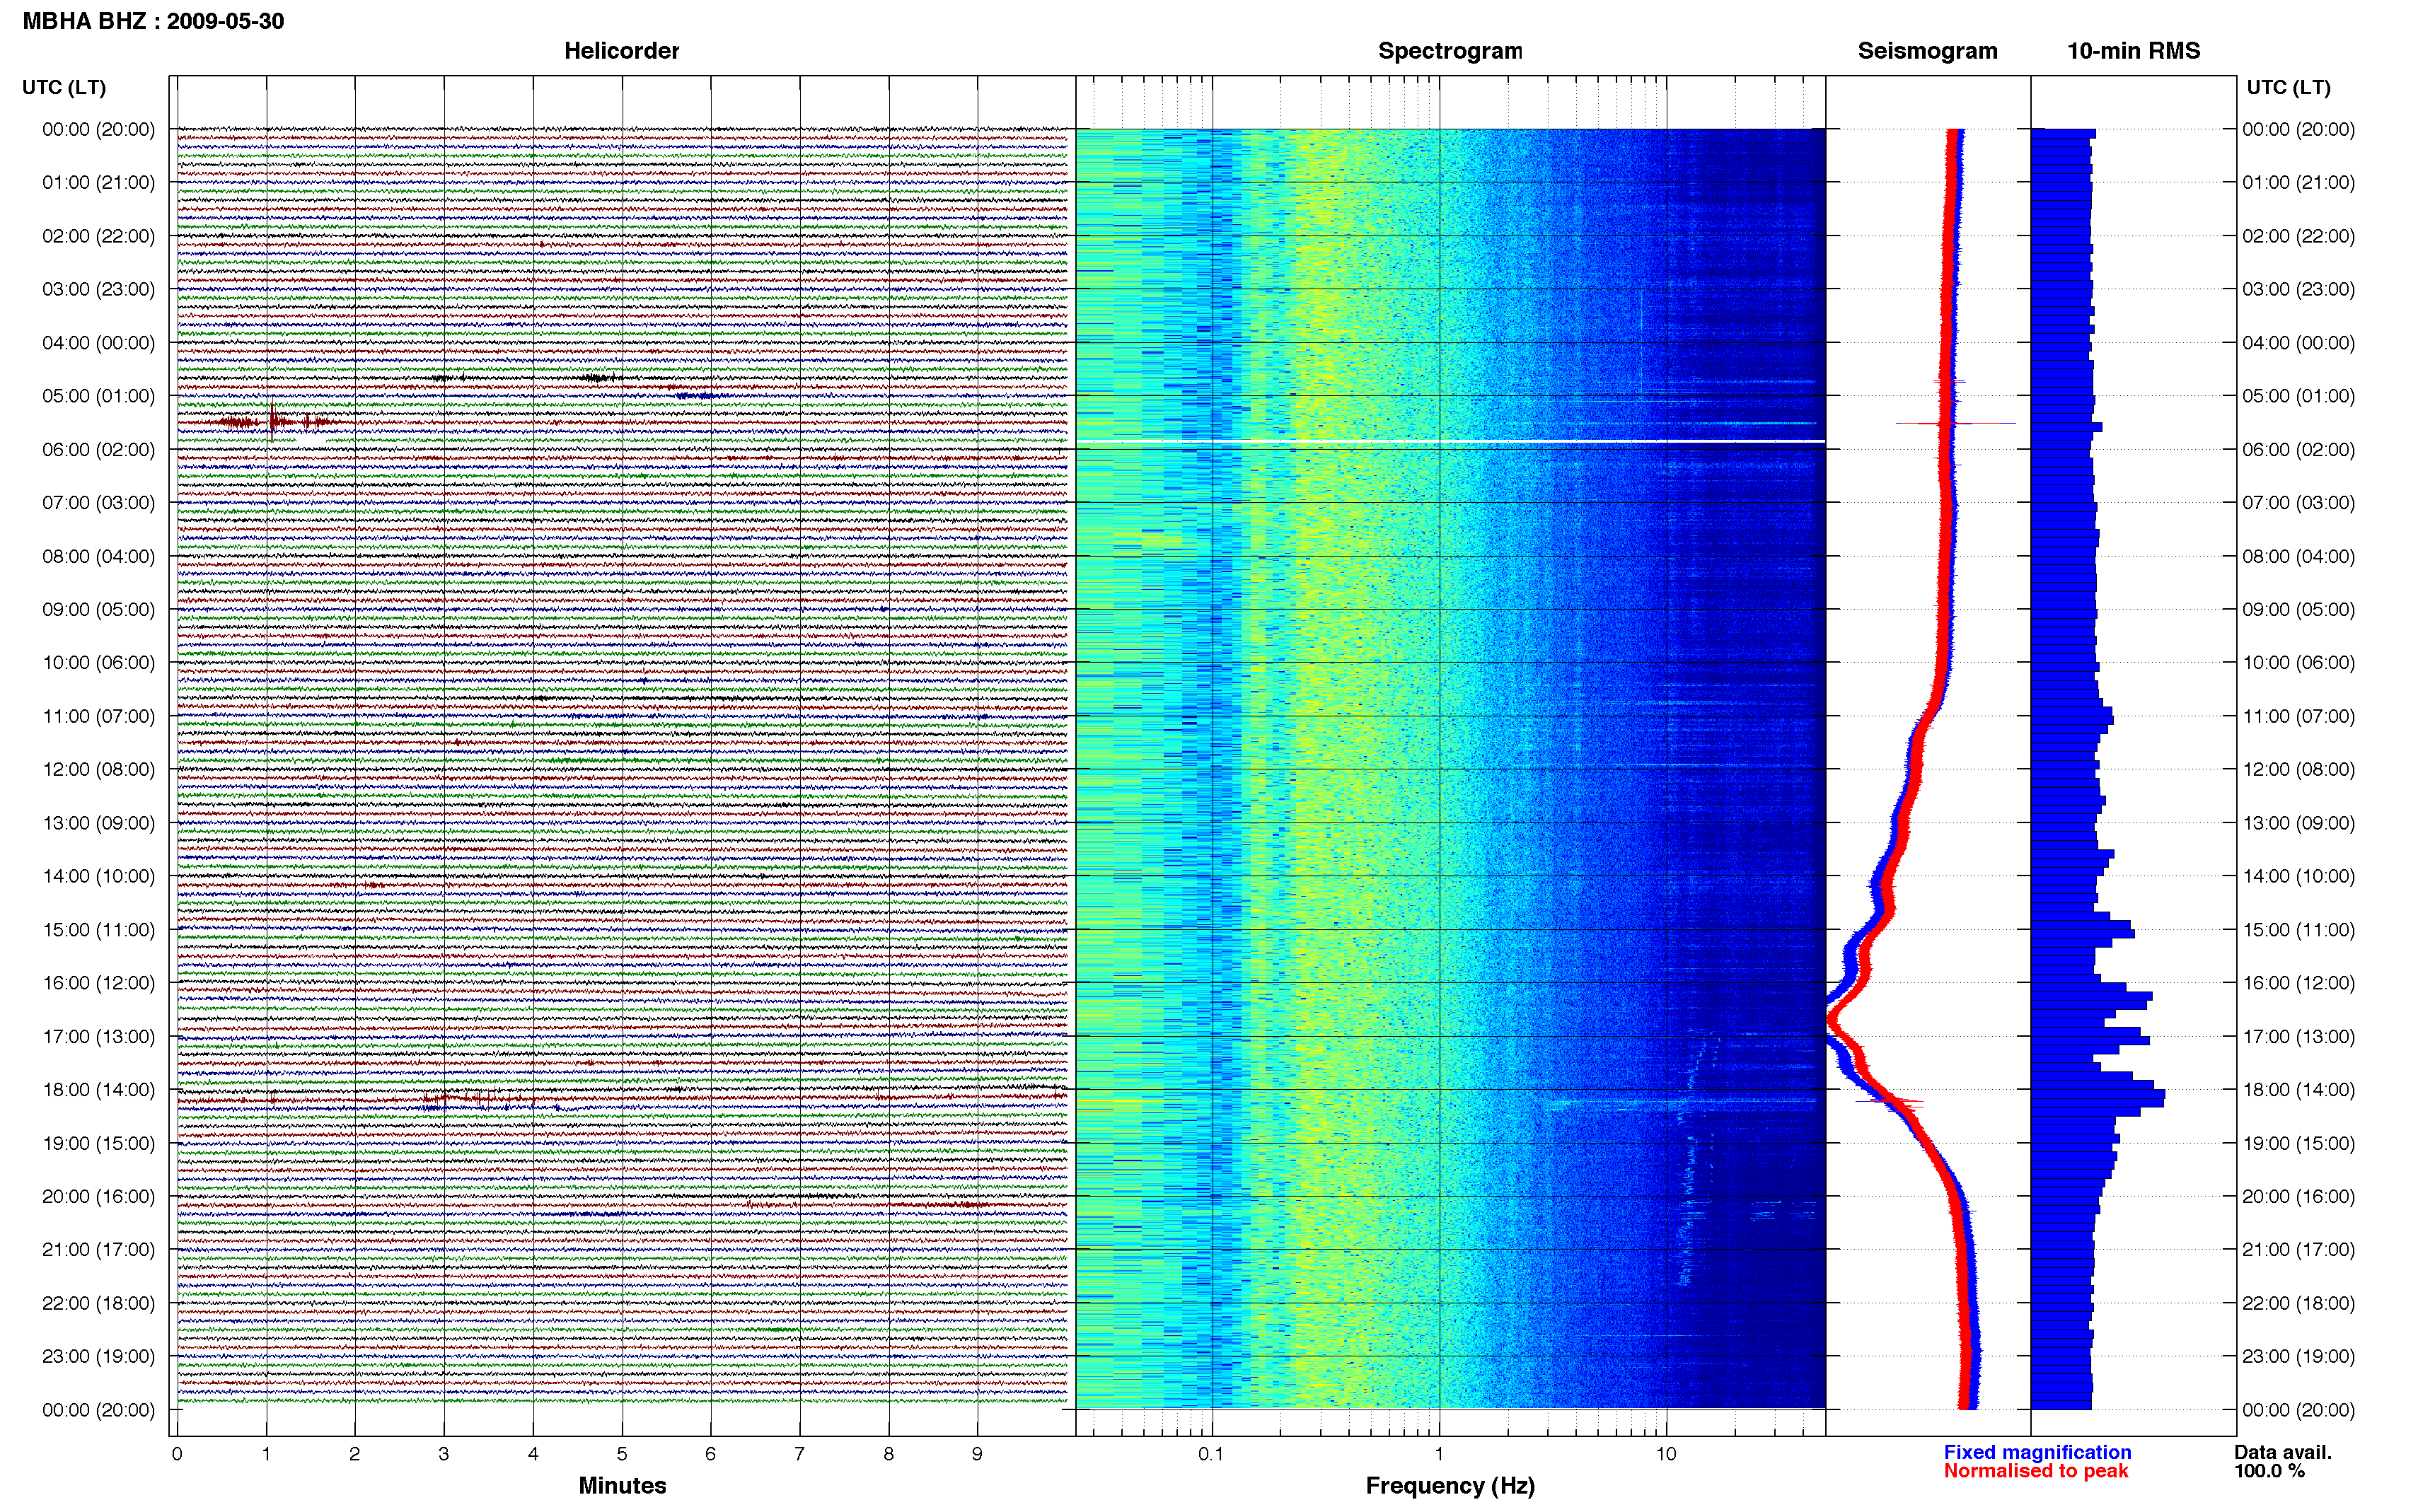Click the Seismogram panel heading

tap(1927, 51)
